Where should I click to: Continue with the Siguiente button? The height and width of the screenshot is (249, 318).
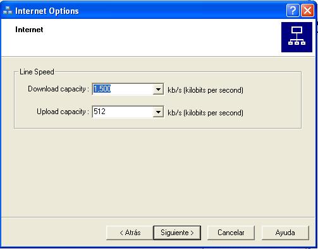click(177, 233)
